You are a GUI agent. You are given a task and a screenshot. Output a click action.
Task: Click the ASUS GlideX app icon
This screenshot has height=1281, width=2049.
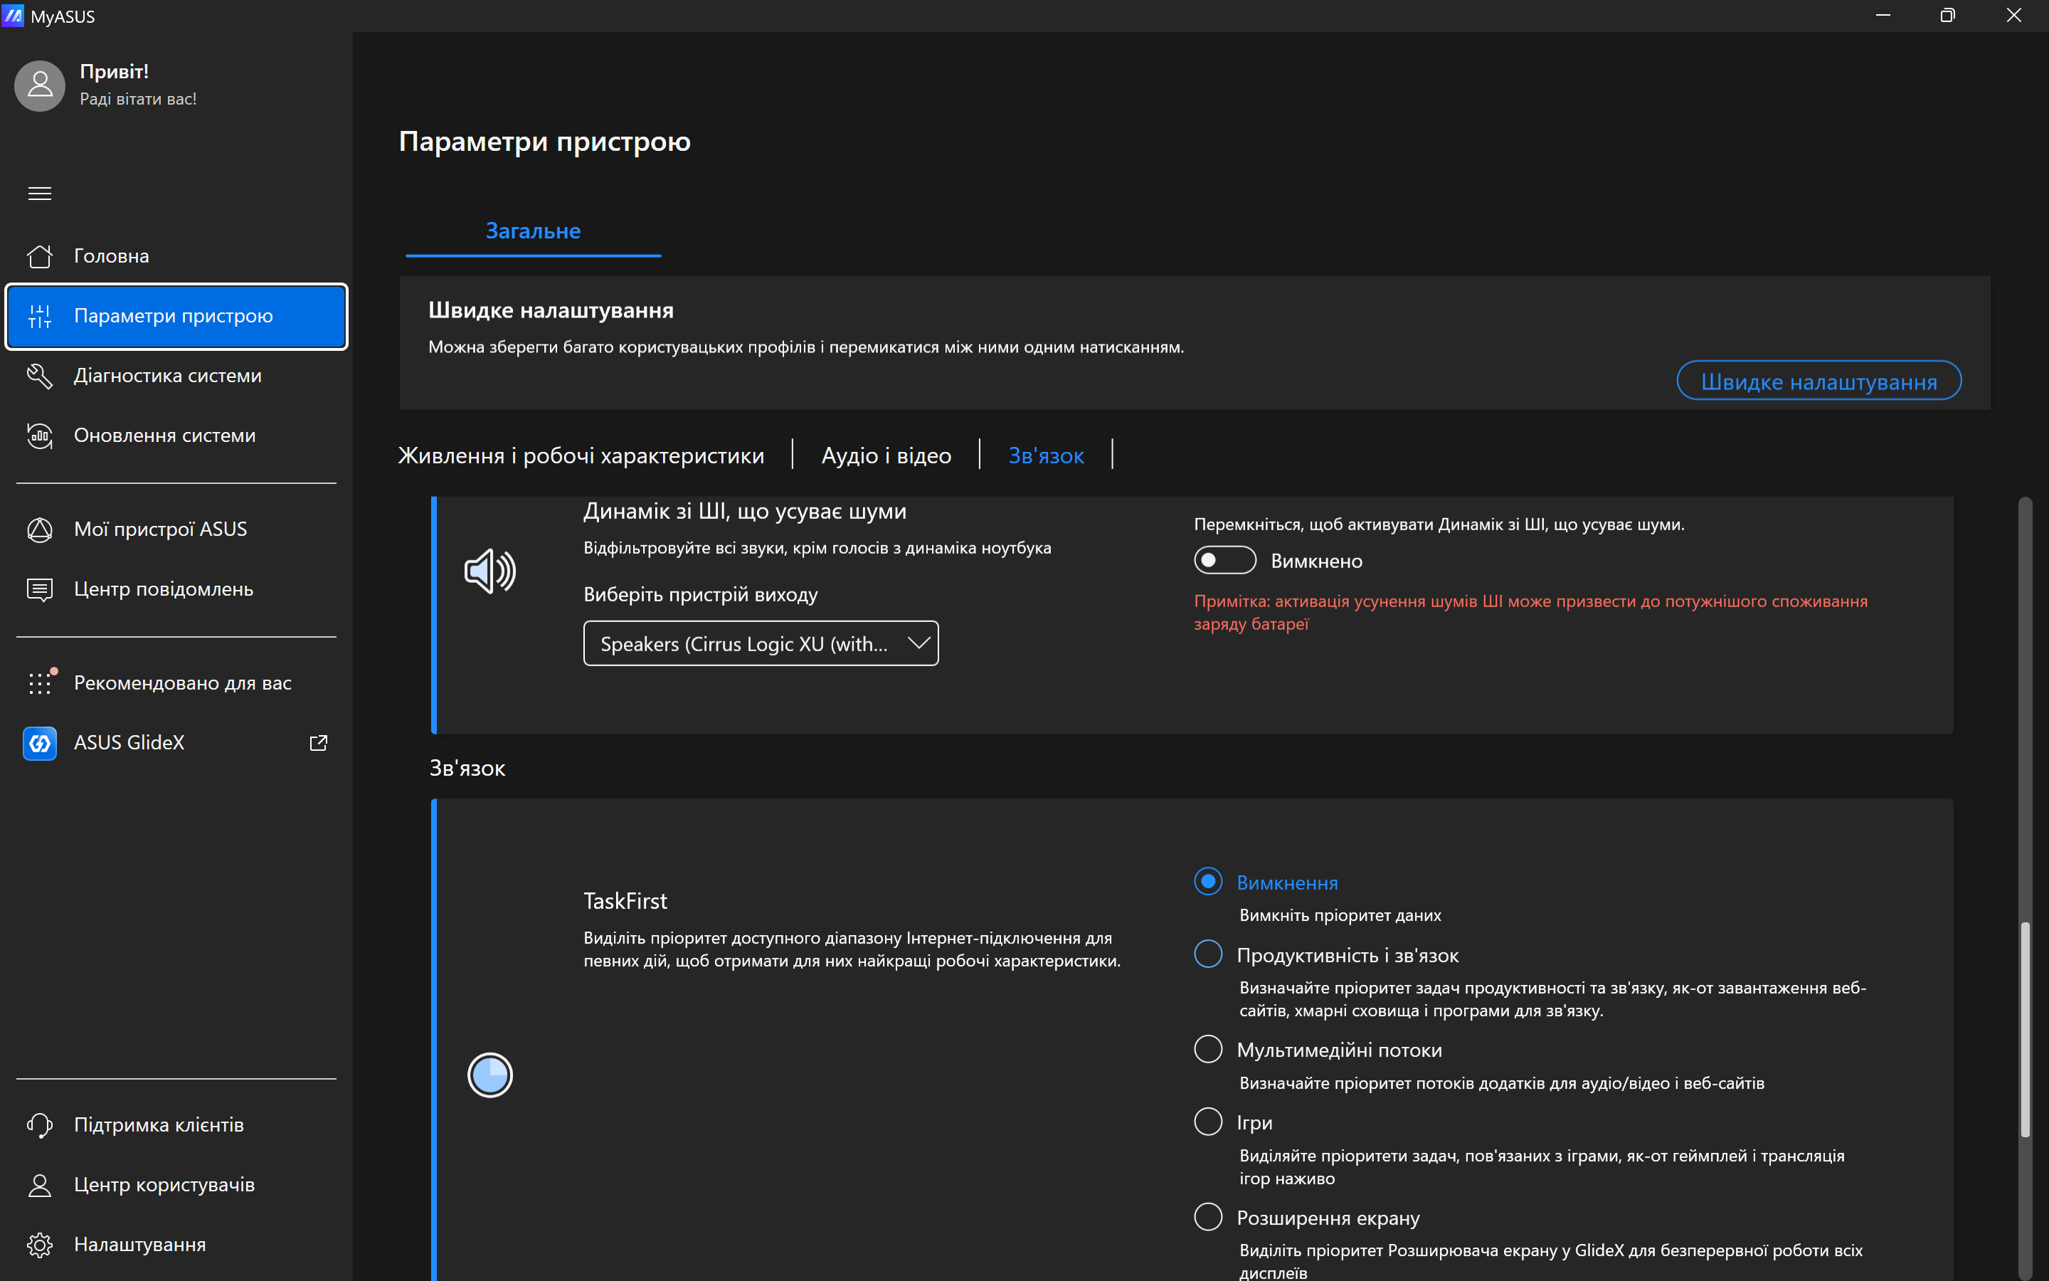(x=40, y=743)
